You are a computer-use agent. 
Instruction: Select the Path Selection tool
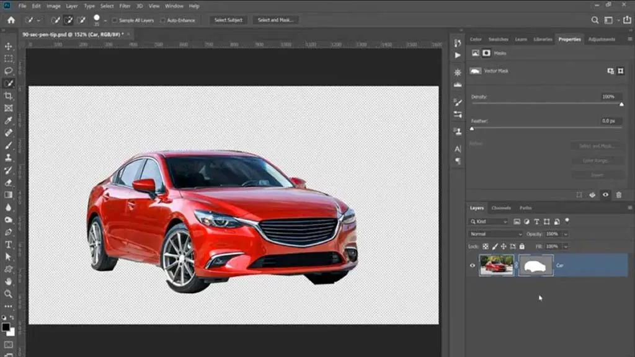8,257
